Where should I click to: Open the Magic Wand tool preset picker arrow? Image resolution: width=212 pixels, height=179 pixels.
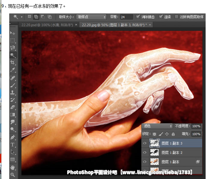tap(22, 17)
